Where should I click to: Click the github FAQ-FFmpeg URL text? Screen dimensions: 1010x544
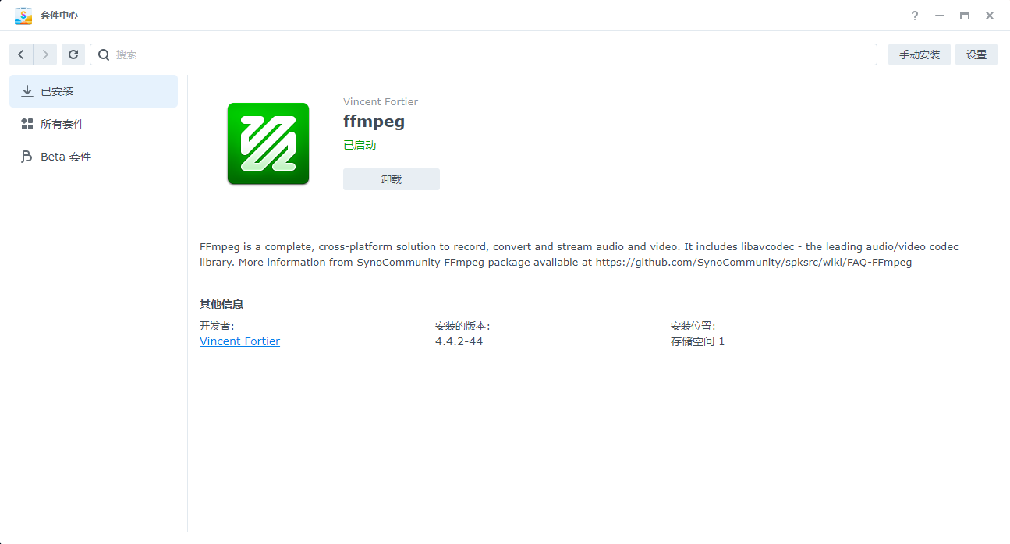[x=753, y=263]
